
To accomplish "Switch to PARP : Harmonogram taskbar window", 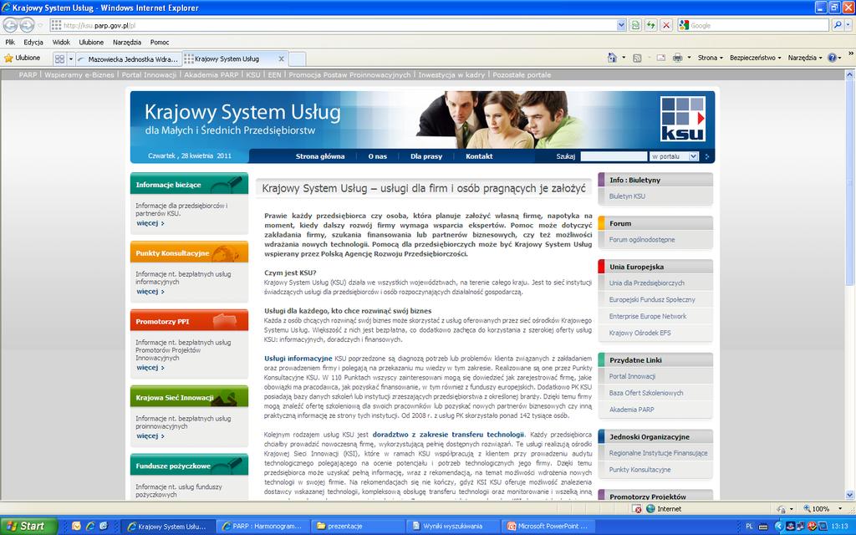I will click(x=262, y=527).
